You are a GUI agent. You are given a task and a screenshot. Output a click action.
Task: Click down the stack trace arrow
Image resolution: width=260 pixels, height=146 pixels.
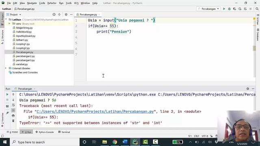point(13,100)
